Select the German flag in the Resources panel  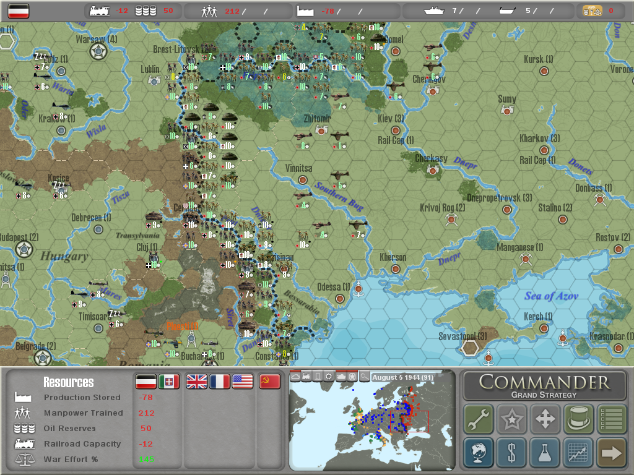[145, 381]
